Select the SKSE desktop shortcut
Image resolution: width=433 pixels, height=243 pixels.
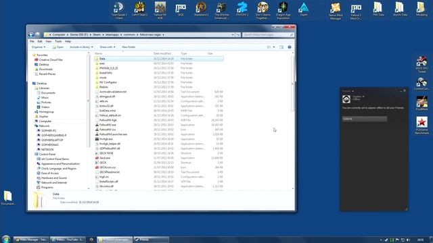(181, 9)
